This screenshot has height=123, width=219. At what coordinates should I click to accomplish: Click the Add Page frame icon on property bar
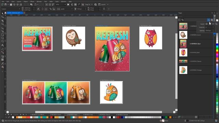coord(104,9)
